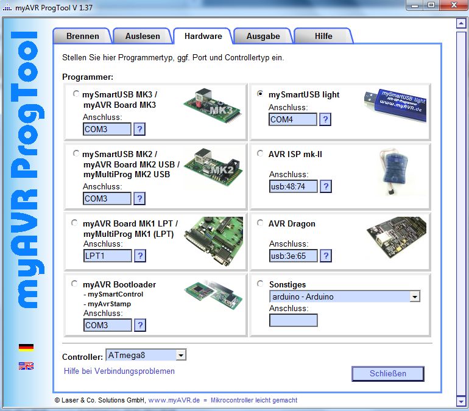Click the Schließen button

(x=388, y=374)
